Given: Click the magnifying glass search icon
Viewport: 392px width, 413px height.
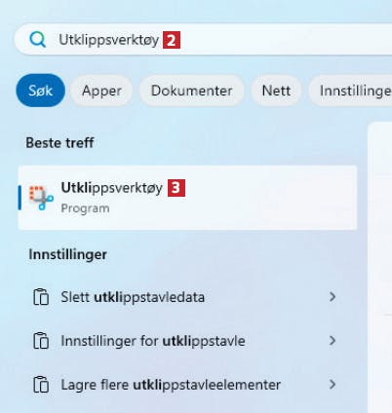Looking at the screenshot, I should (x=37, y=40).
